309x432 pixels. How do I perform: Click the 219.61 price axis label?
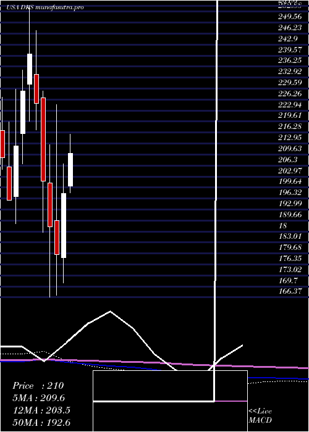[x=290, y=116]
